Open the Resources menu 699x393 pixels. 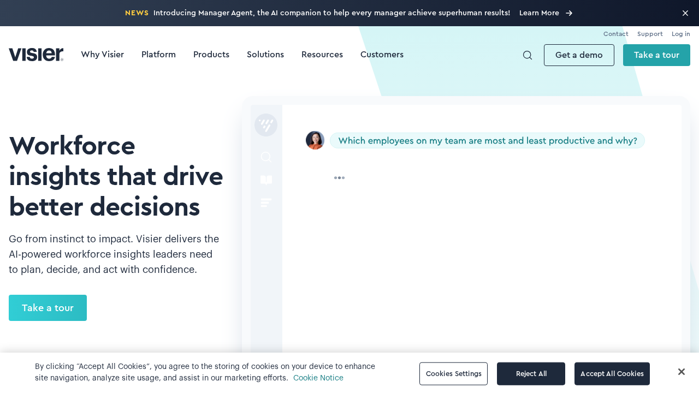click(322, 55)
